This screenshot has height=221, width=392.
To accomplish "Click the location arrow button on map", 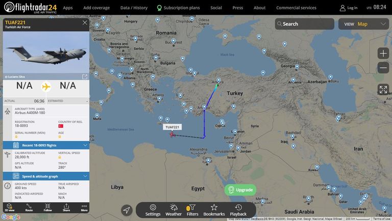I will [x=127, y=210].
